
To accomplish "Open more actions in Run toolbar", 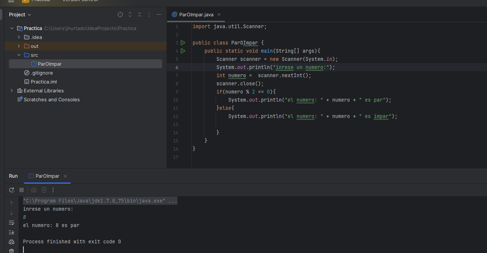I will 53,190.
